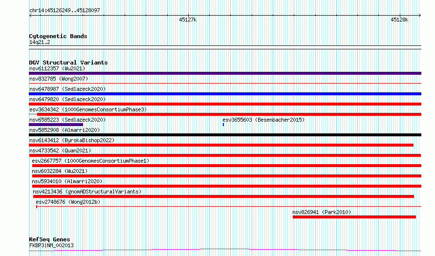Click the red esv3634342 variant bar

pos(229,114)
